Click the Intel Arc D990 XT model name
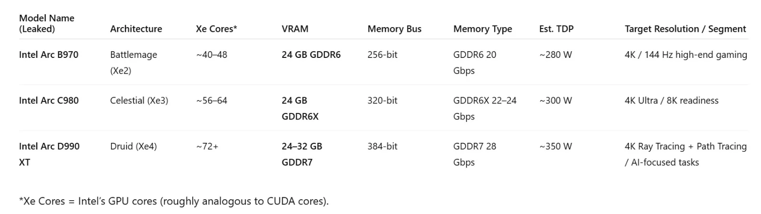 [49, 154]
